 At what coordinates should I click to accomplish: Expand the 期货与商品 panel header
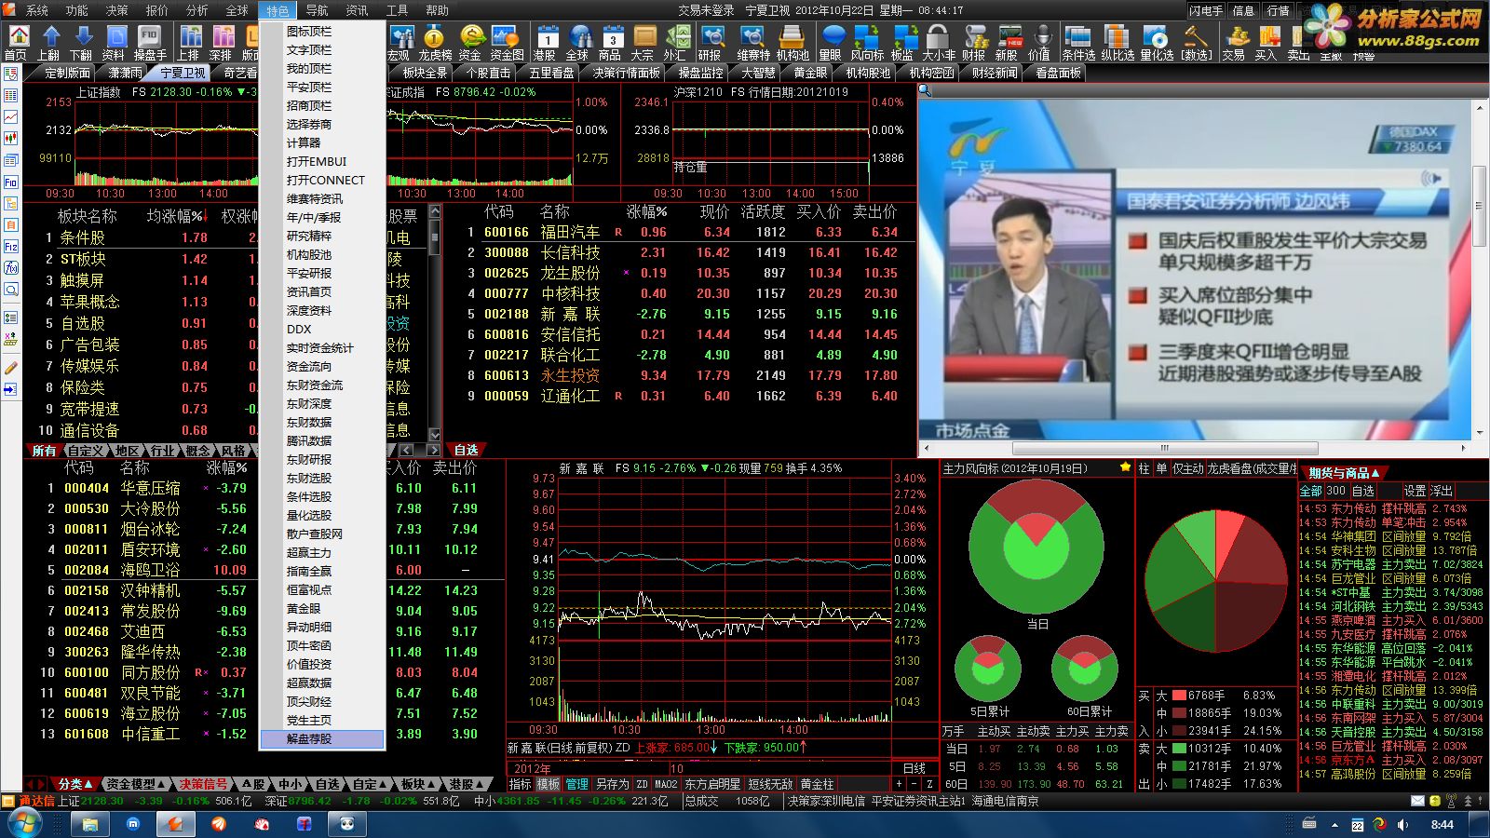pos(1343,473)
